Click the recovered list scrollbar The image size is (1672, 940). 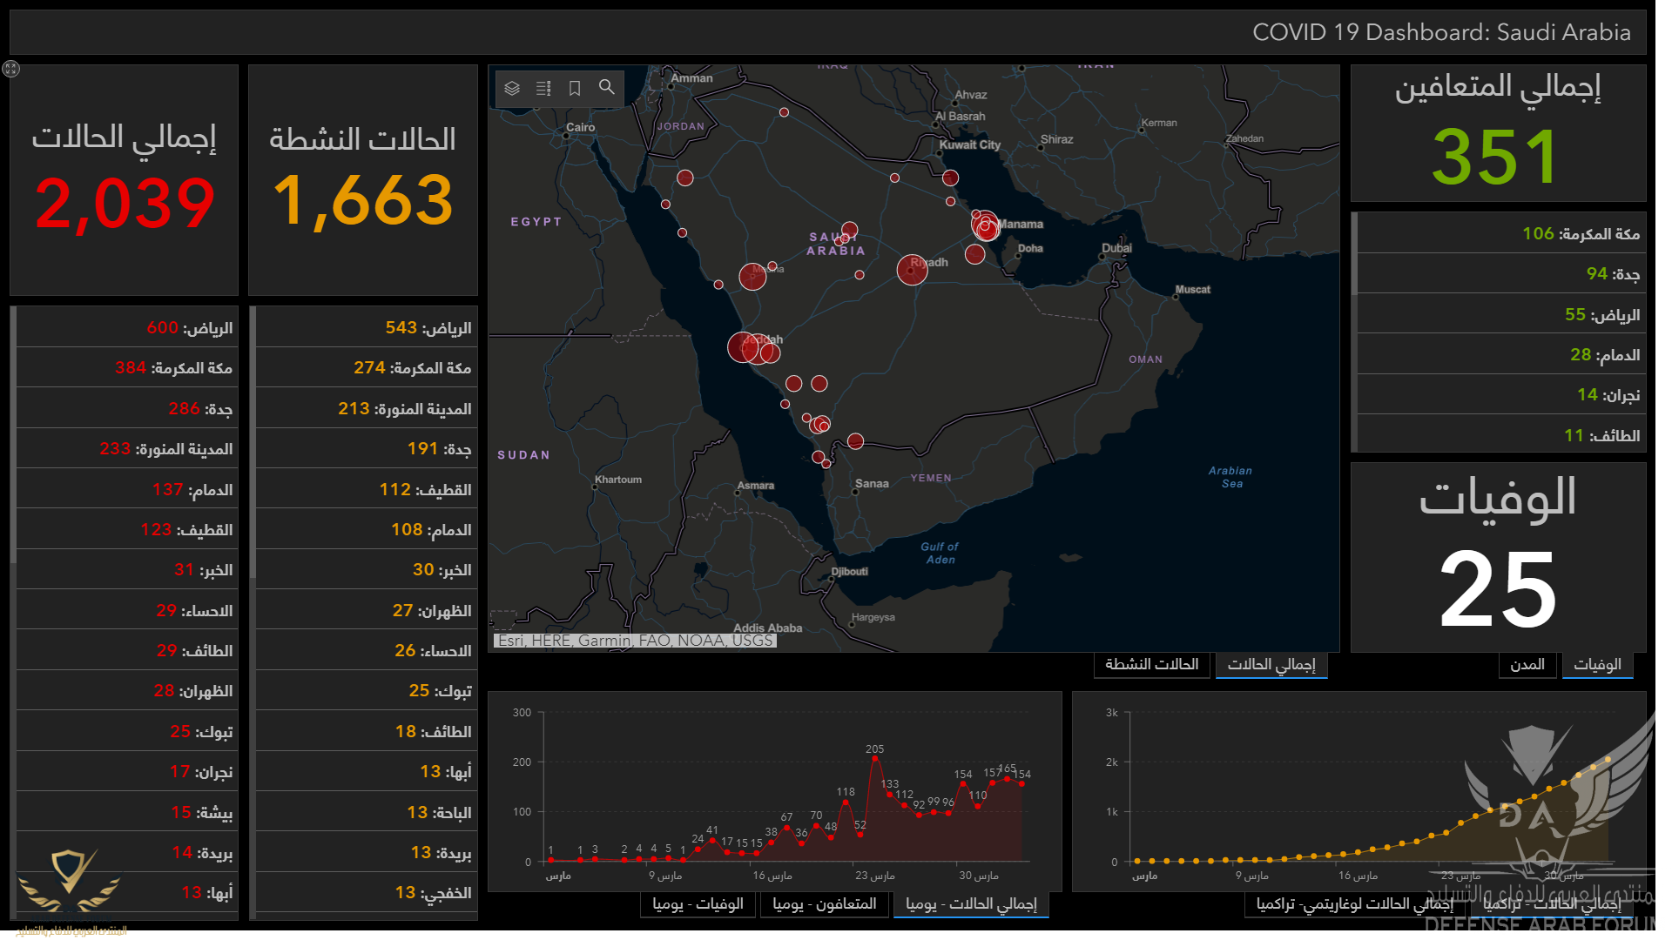tap(1354, 253)
